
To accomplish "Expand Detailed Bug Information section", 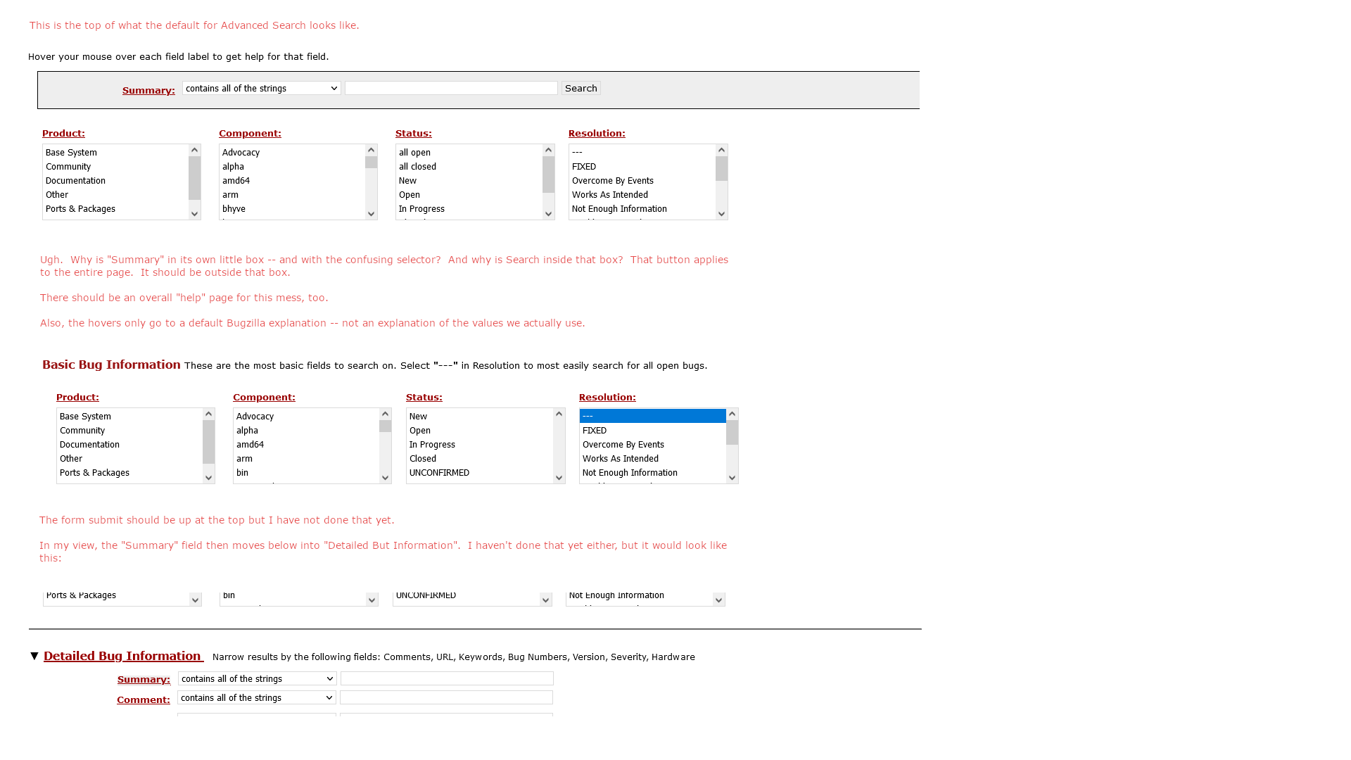I will pyautogui.click(x=34, y=655).
